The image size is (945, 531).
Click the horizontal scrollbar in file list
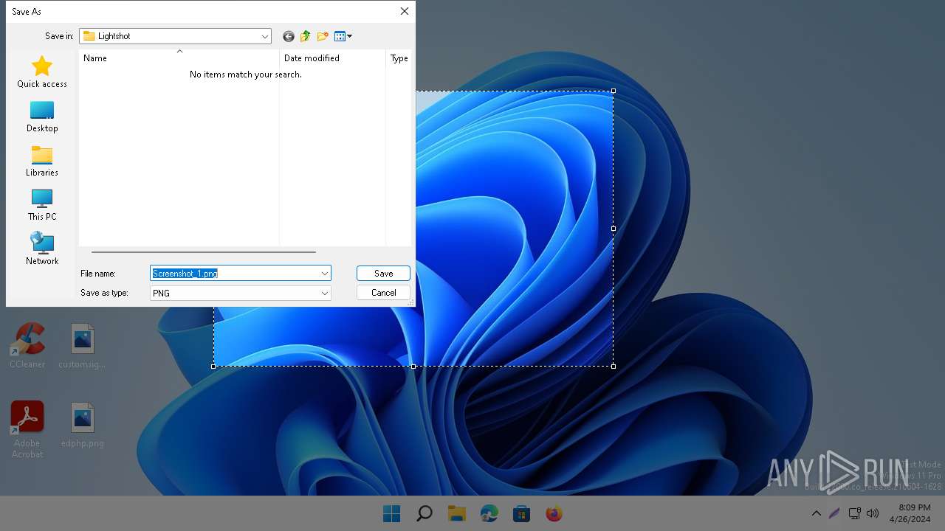204,252
